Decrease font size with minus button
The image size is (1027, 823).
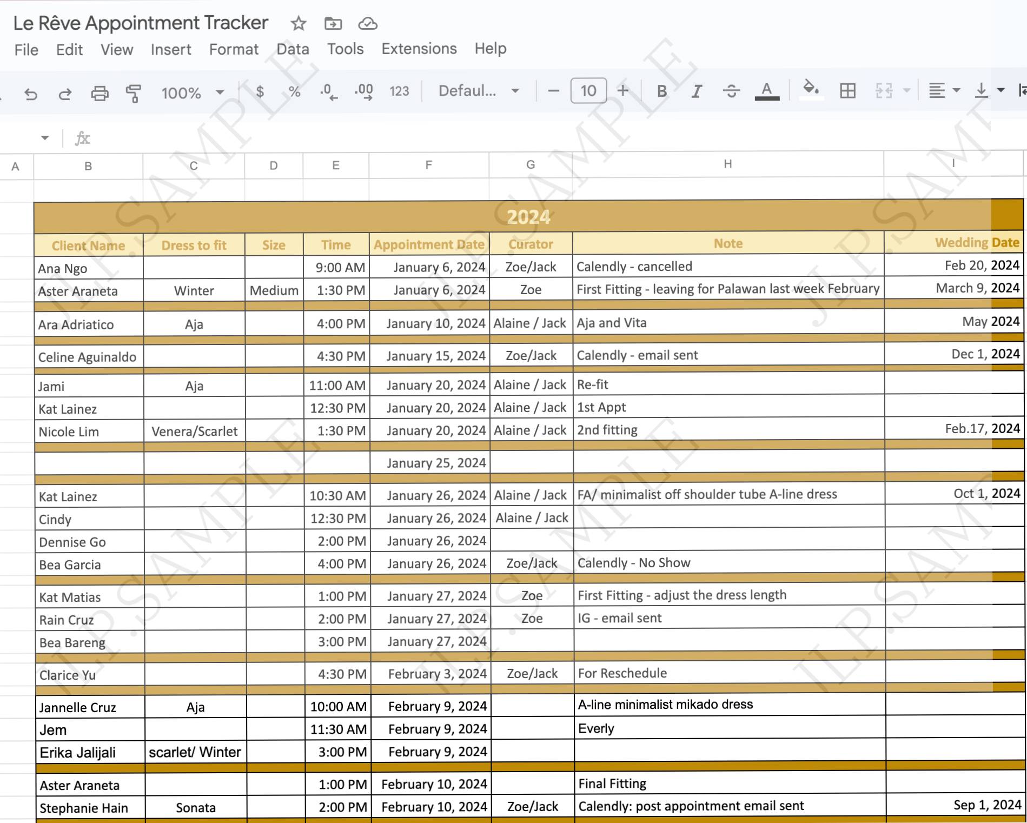coord(553,91)
